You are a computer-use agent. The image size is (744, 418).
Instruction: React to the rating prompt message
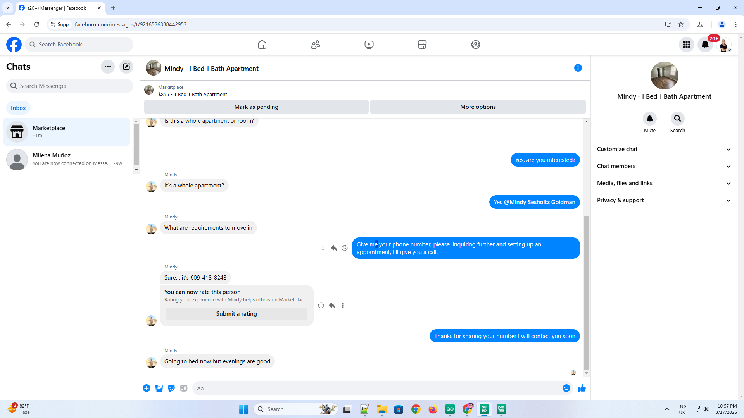coord(321,305)
